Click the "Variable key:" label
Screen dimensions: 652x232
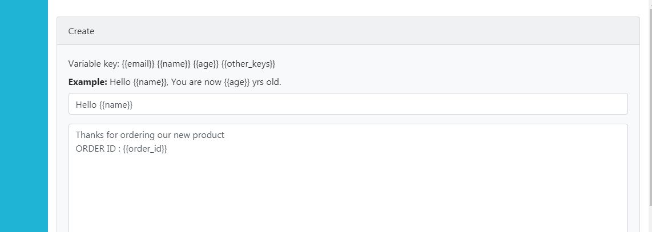click(x=94, y=64)
